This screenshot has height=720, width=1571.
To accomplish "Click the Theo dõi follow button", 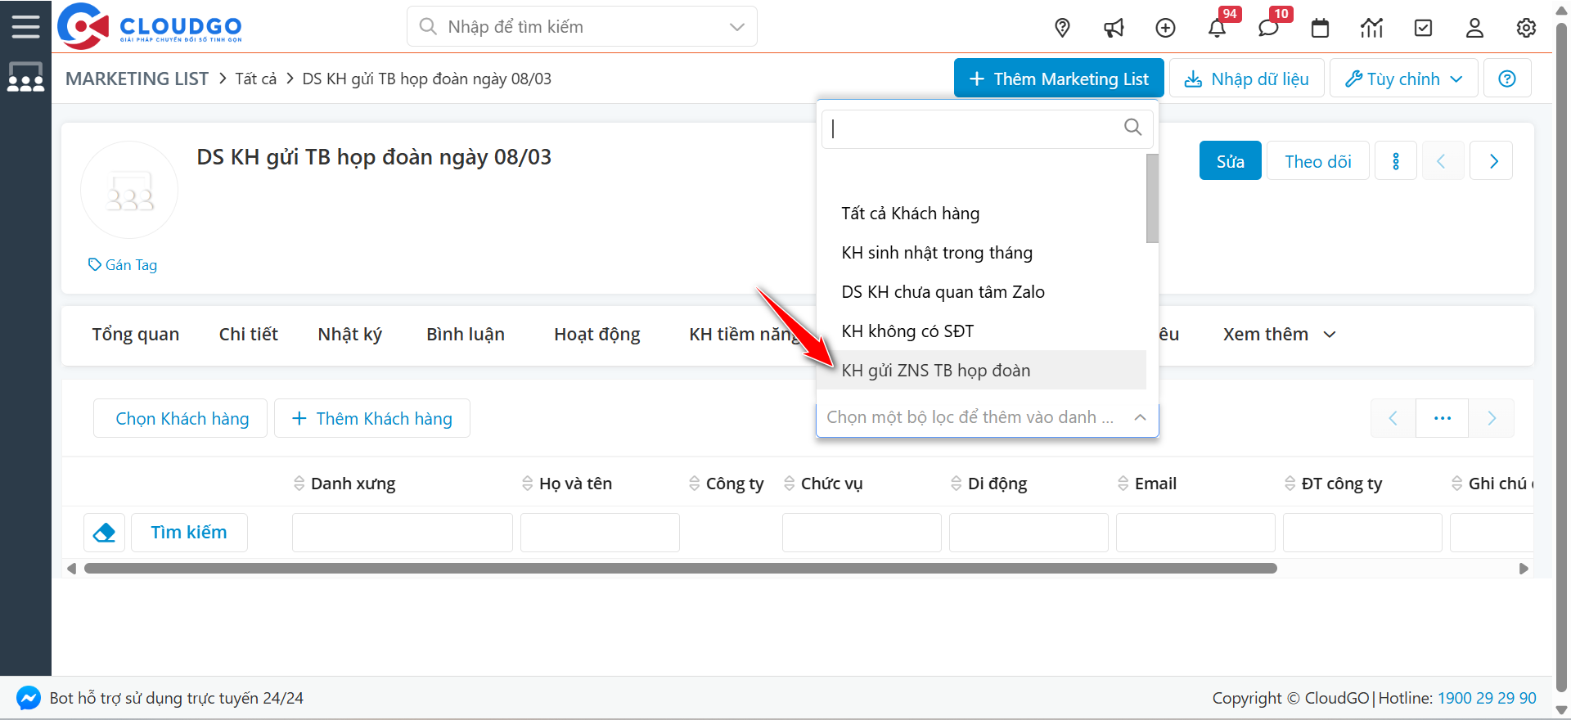I will coord(1318,161).
